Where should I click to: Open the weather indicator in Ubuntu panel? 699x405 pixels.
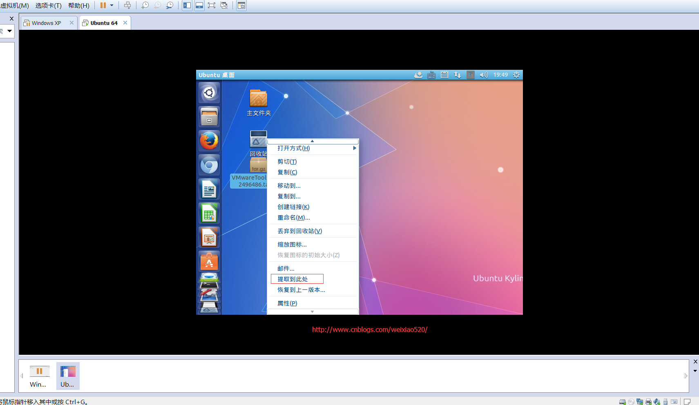[418, 75]
